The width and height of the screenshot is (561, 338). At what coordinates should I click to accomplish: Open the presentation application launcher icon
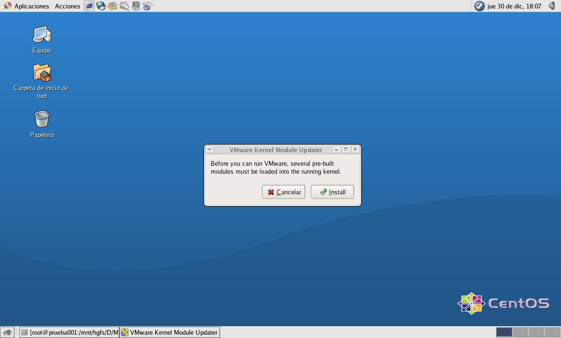click(x=136, y=6)
